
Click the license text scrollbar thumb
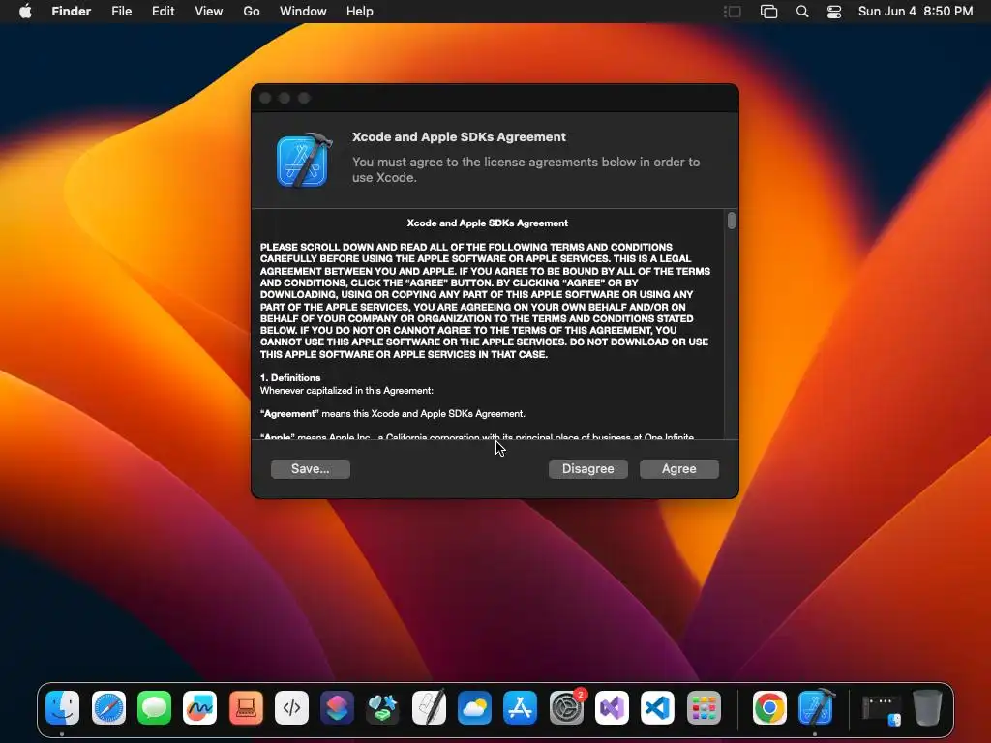(732, 221)
